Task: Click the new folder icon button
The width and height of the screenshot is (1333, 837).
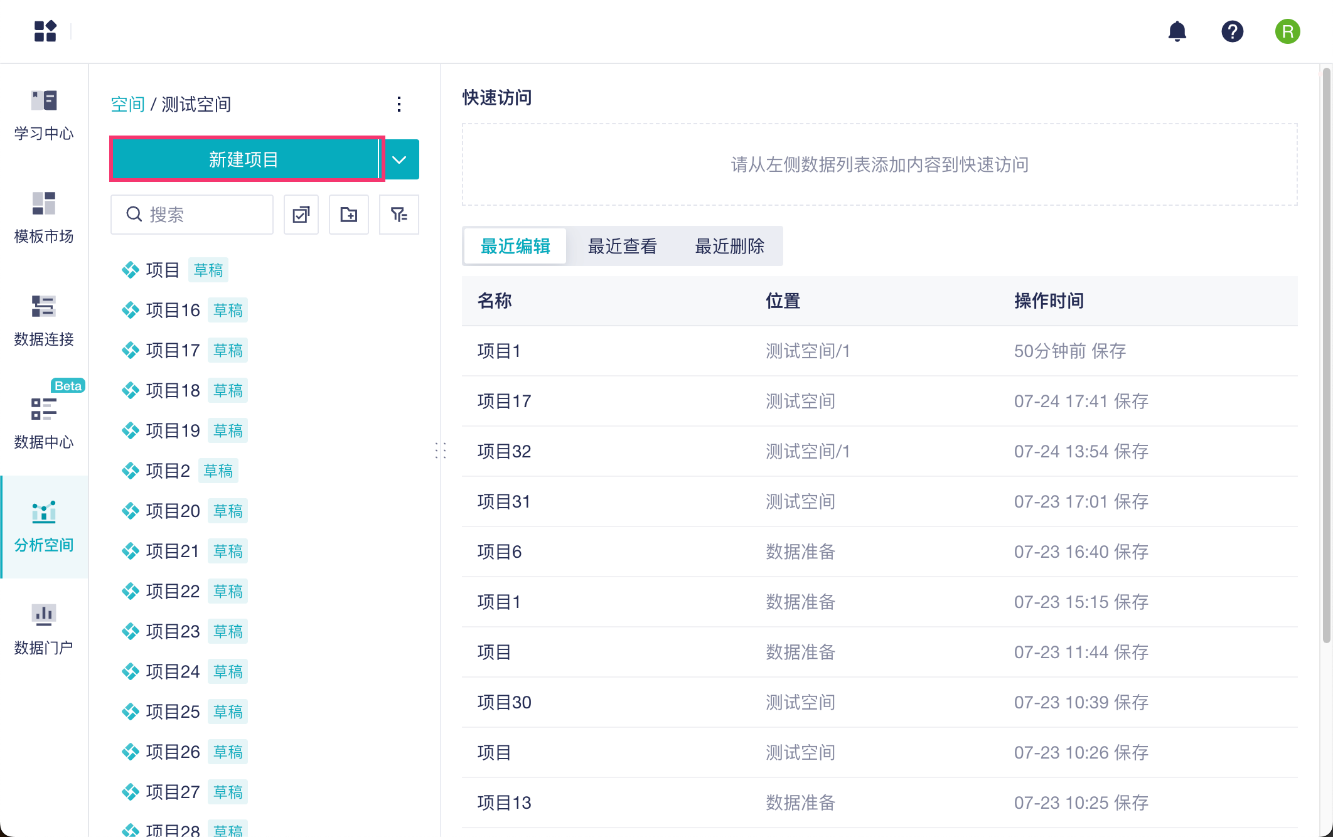Action: point(349,215)
